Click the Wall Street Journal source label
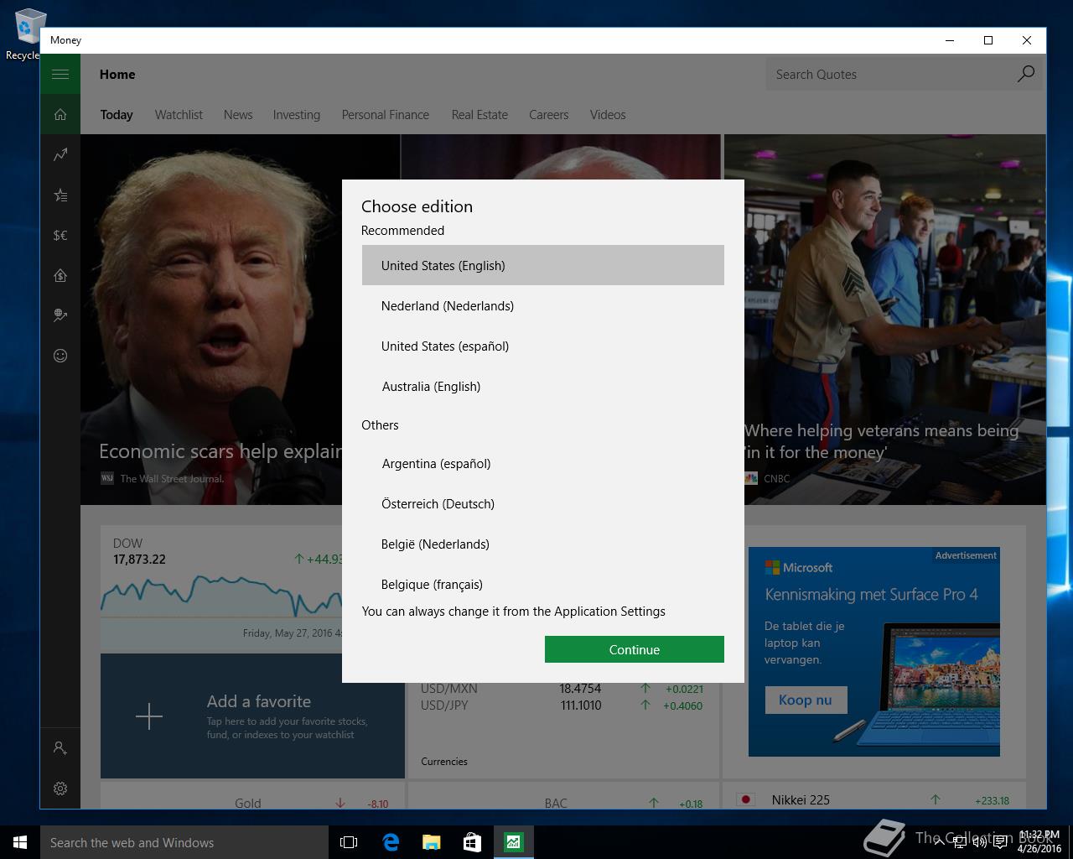This screenshot has height=859, width=1073. point(172,478)
